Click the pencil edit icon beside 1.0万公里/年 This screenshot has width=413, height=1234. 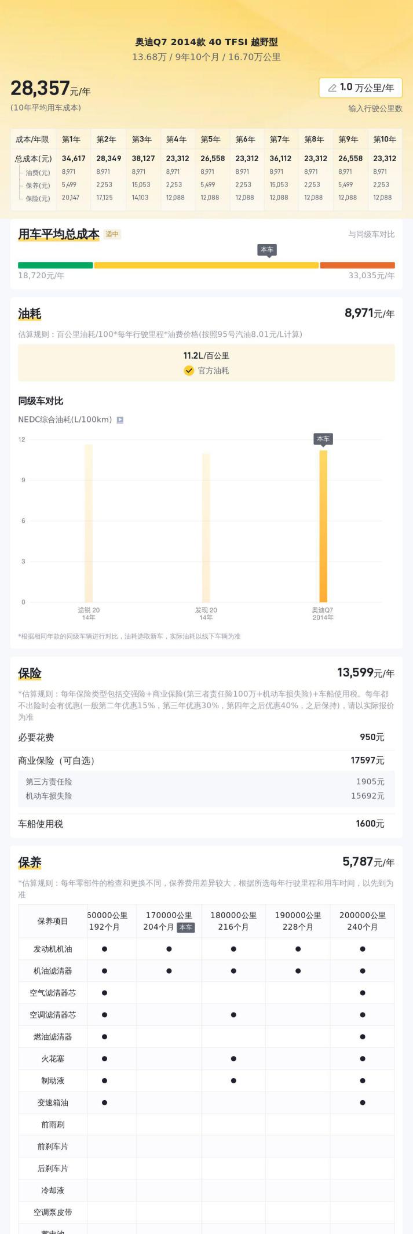(x=332, y=88)
